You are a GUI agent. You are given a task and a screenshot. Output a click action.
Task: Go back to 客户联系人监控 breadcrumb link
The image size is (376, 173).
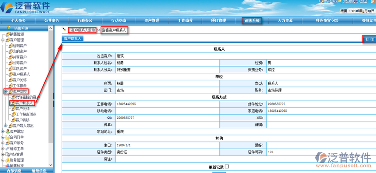tap(82, 30)
